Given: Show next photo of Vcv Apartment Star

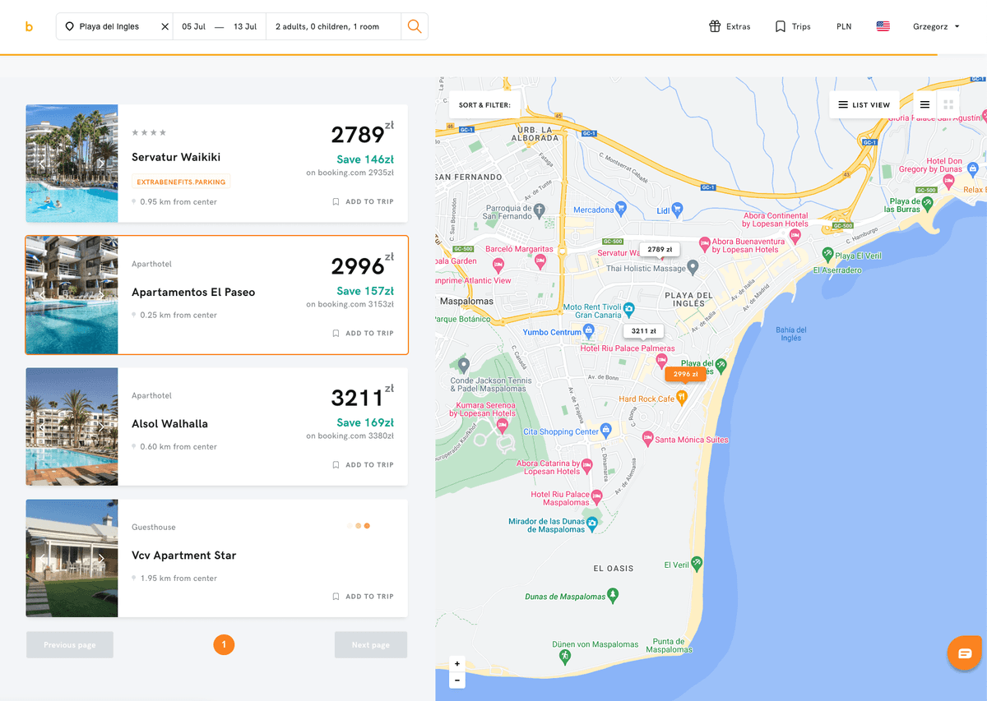Looking at the screenshot, I should [101, 558].
